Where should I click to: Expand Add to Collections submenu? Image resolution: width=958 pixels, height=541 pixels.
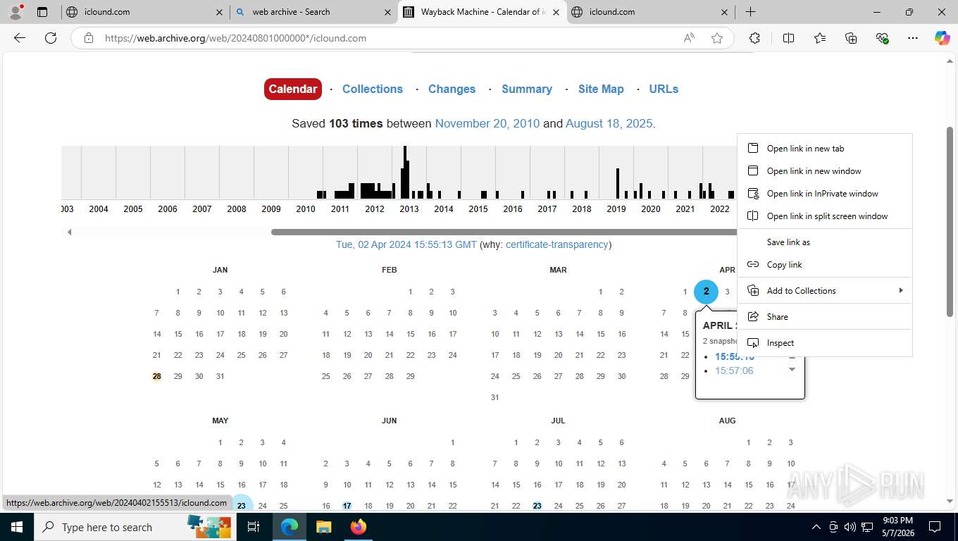click(825, 291)
